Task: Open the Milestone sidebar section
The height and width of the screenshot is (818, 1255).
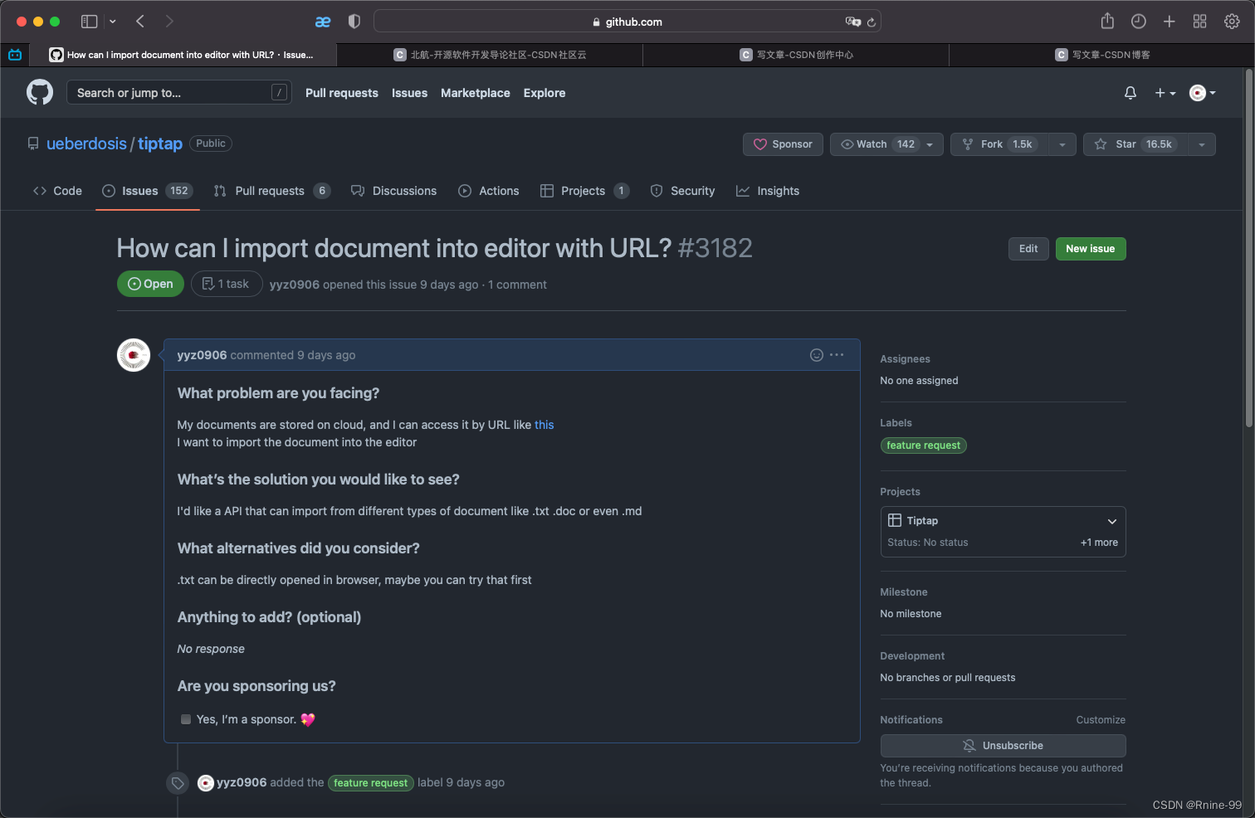Action: click(904, 592)
